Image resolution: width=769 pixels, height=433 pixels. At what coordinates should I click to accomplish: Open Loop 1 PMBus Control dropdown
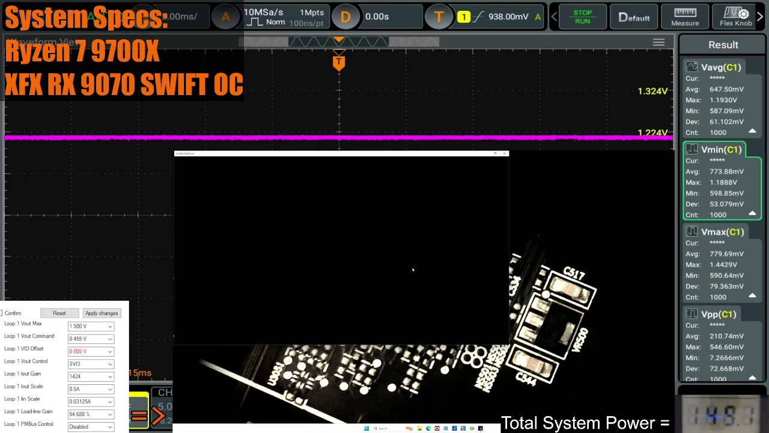[x=91, y=427]
